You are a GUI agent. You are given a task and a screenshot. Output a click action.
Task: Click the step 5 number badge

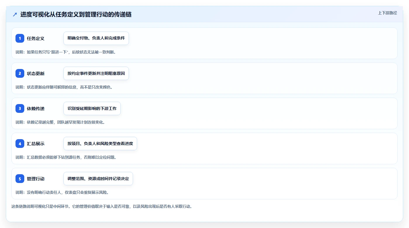(20, 179)
